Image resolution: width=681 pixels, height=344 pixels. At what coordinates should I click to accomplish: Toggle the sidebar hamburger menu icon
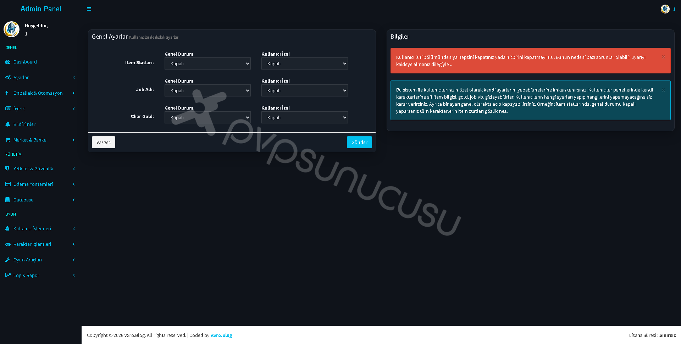(89, 9)
